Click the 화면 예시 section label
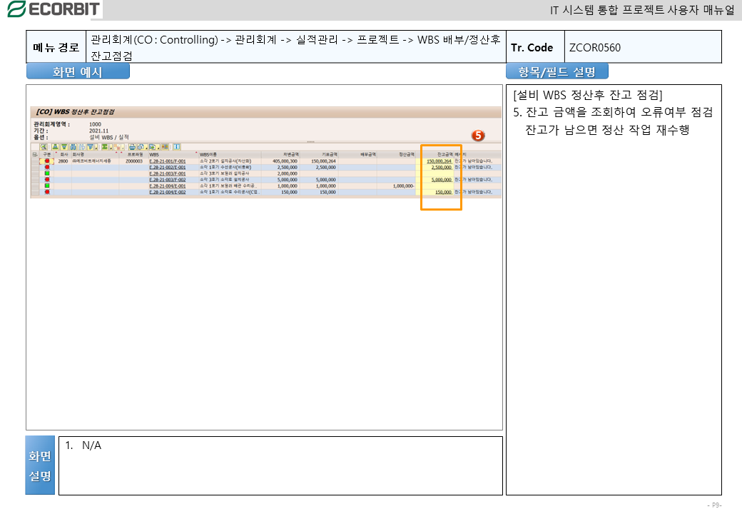The width and height of the screenshot is (742, 514). tap(78, 71)
